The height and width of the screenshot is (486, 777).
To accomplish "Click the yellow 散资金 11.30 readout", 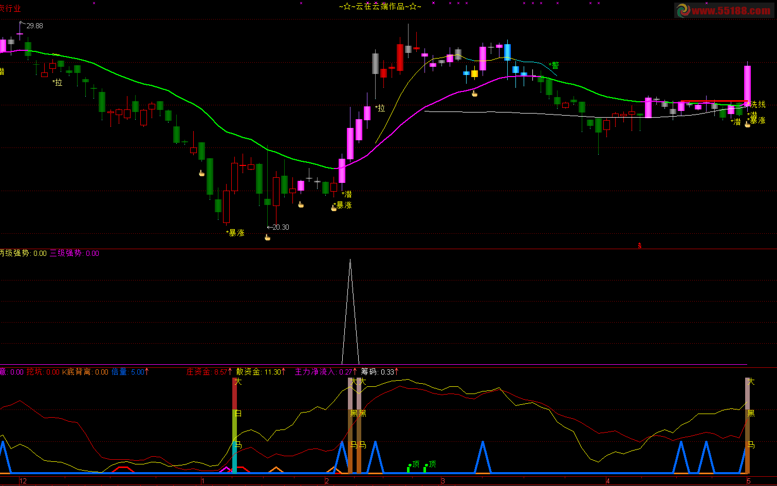I will (x=262, y=372).
